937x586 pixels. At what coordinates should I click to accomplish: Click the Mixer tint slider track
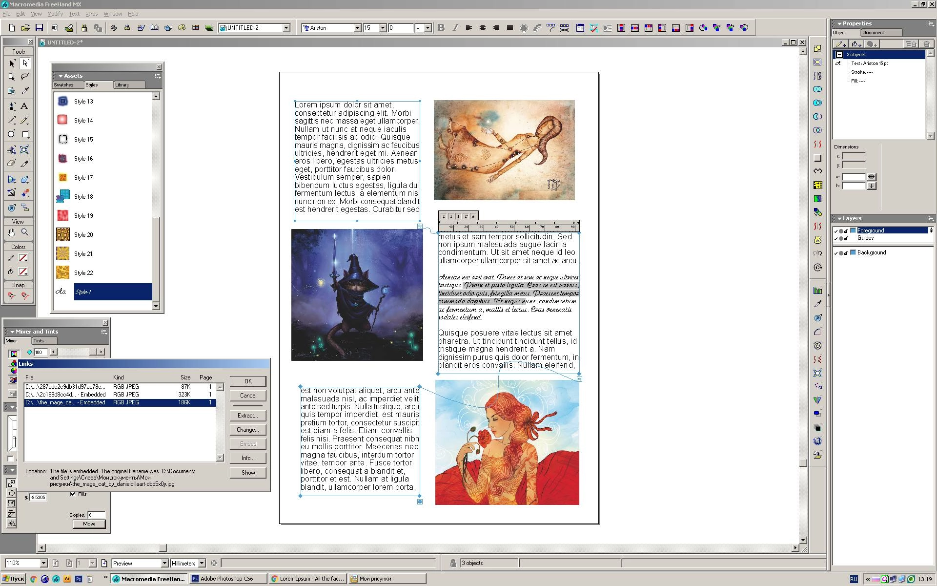[x=73, y=352]
